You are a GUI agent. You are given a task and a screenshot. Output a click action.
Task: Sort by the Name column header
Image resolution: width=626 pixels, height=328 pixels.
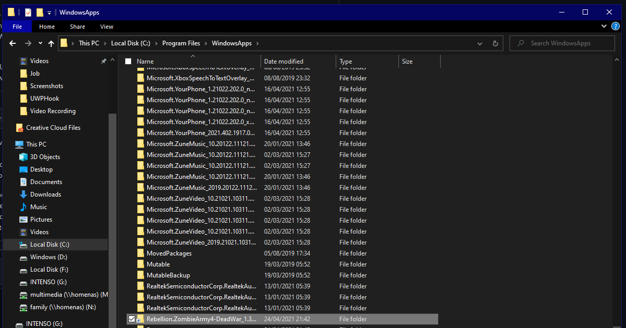pyautogui.click(x=193, y=62)
